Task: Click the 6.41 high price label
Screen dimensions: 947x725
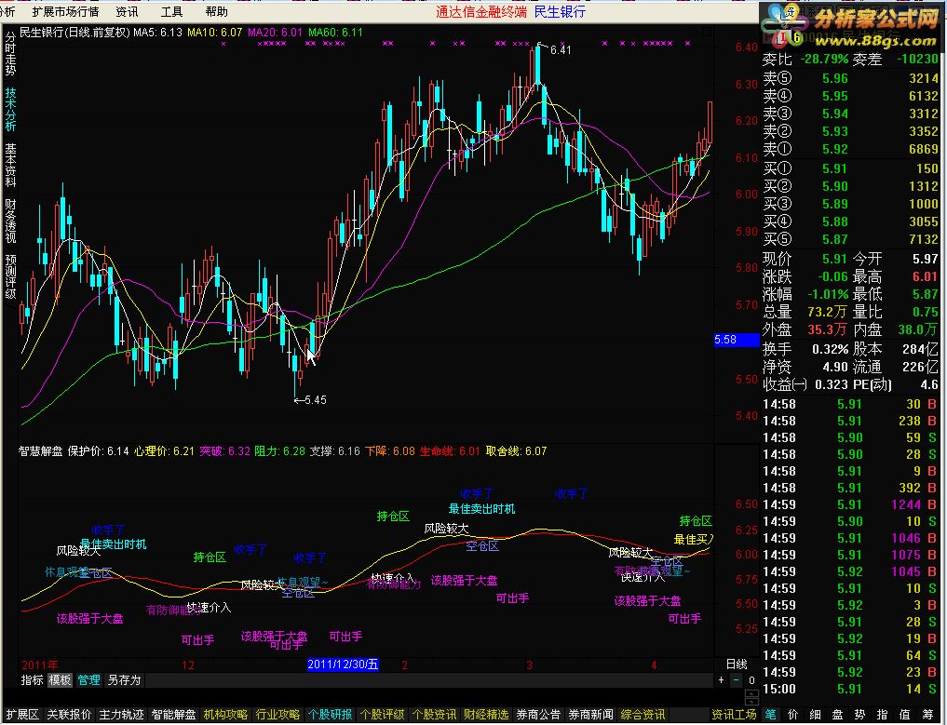Action: pos(560,50)
